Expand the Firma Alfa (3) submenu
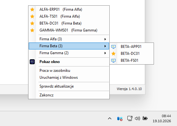 69,39
